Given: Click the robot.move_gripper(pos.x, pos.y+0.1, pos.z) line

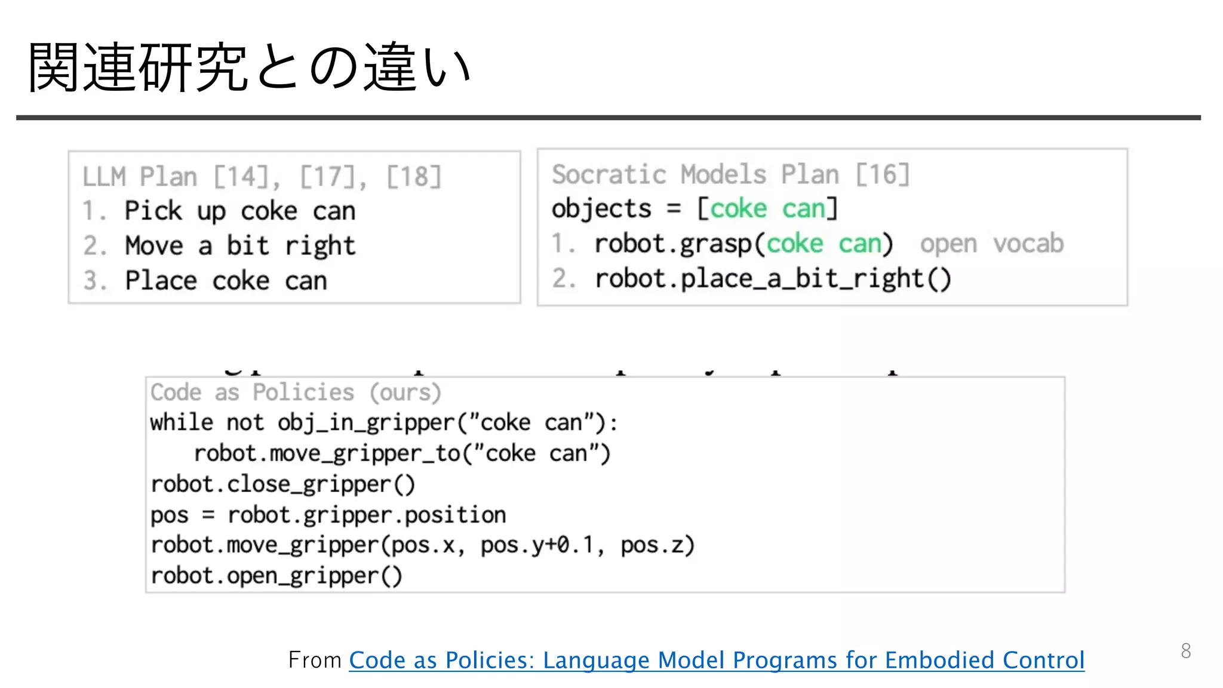Looking at the screenshot, I should point(422,545).
